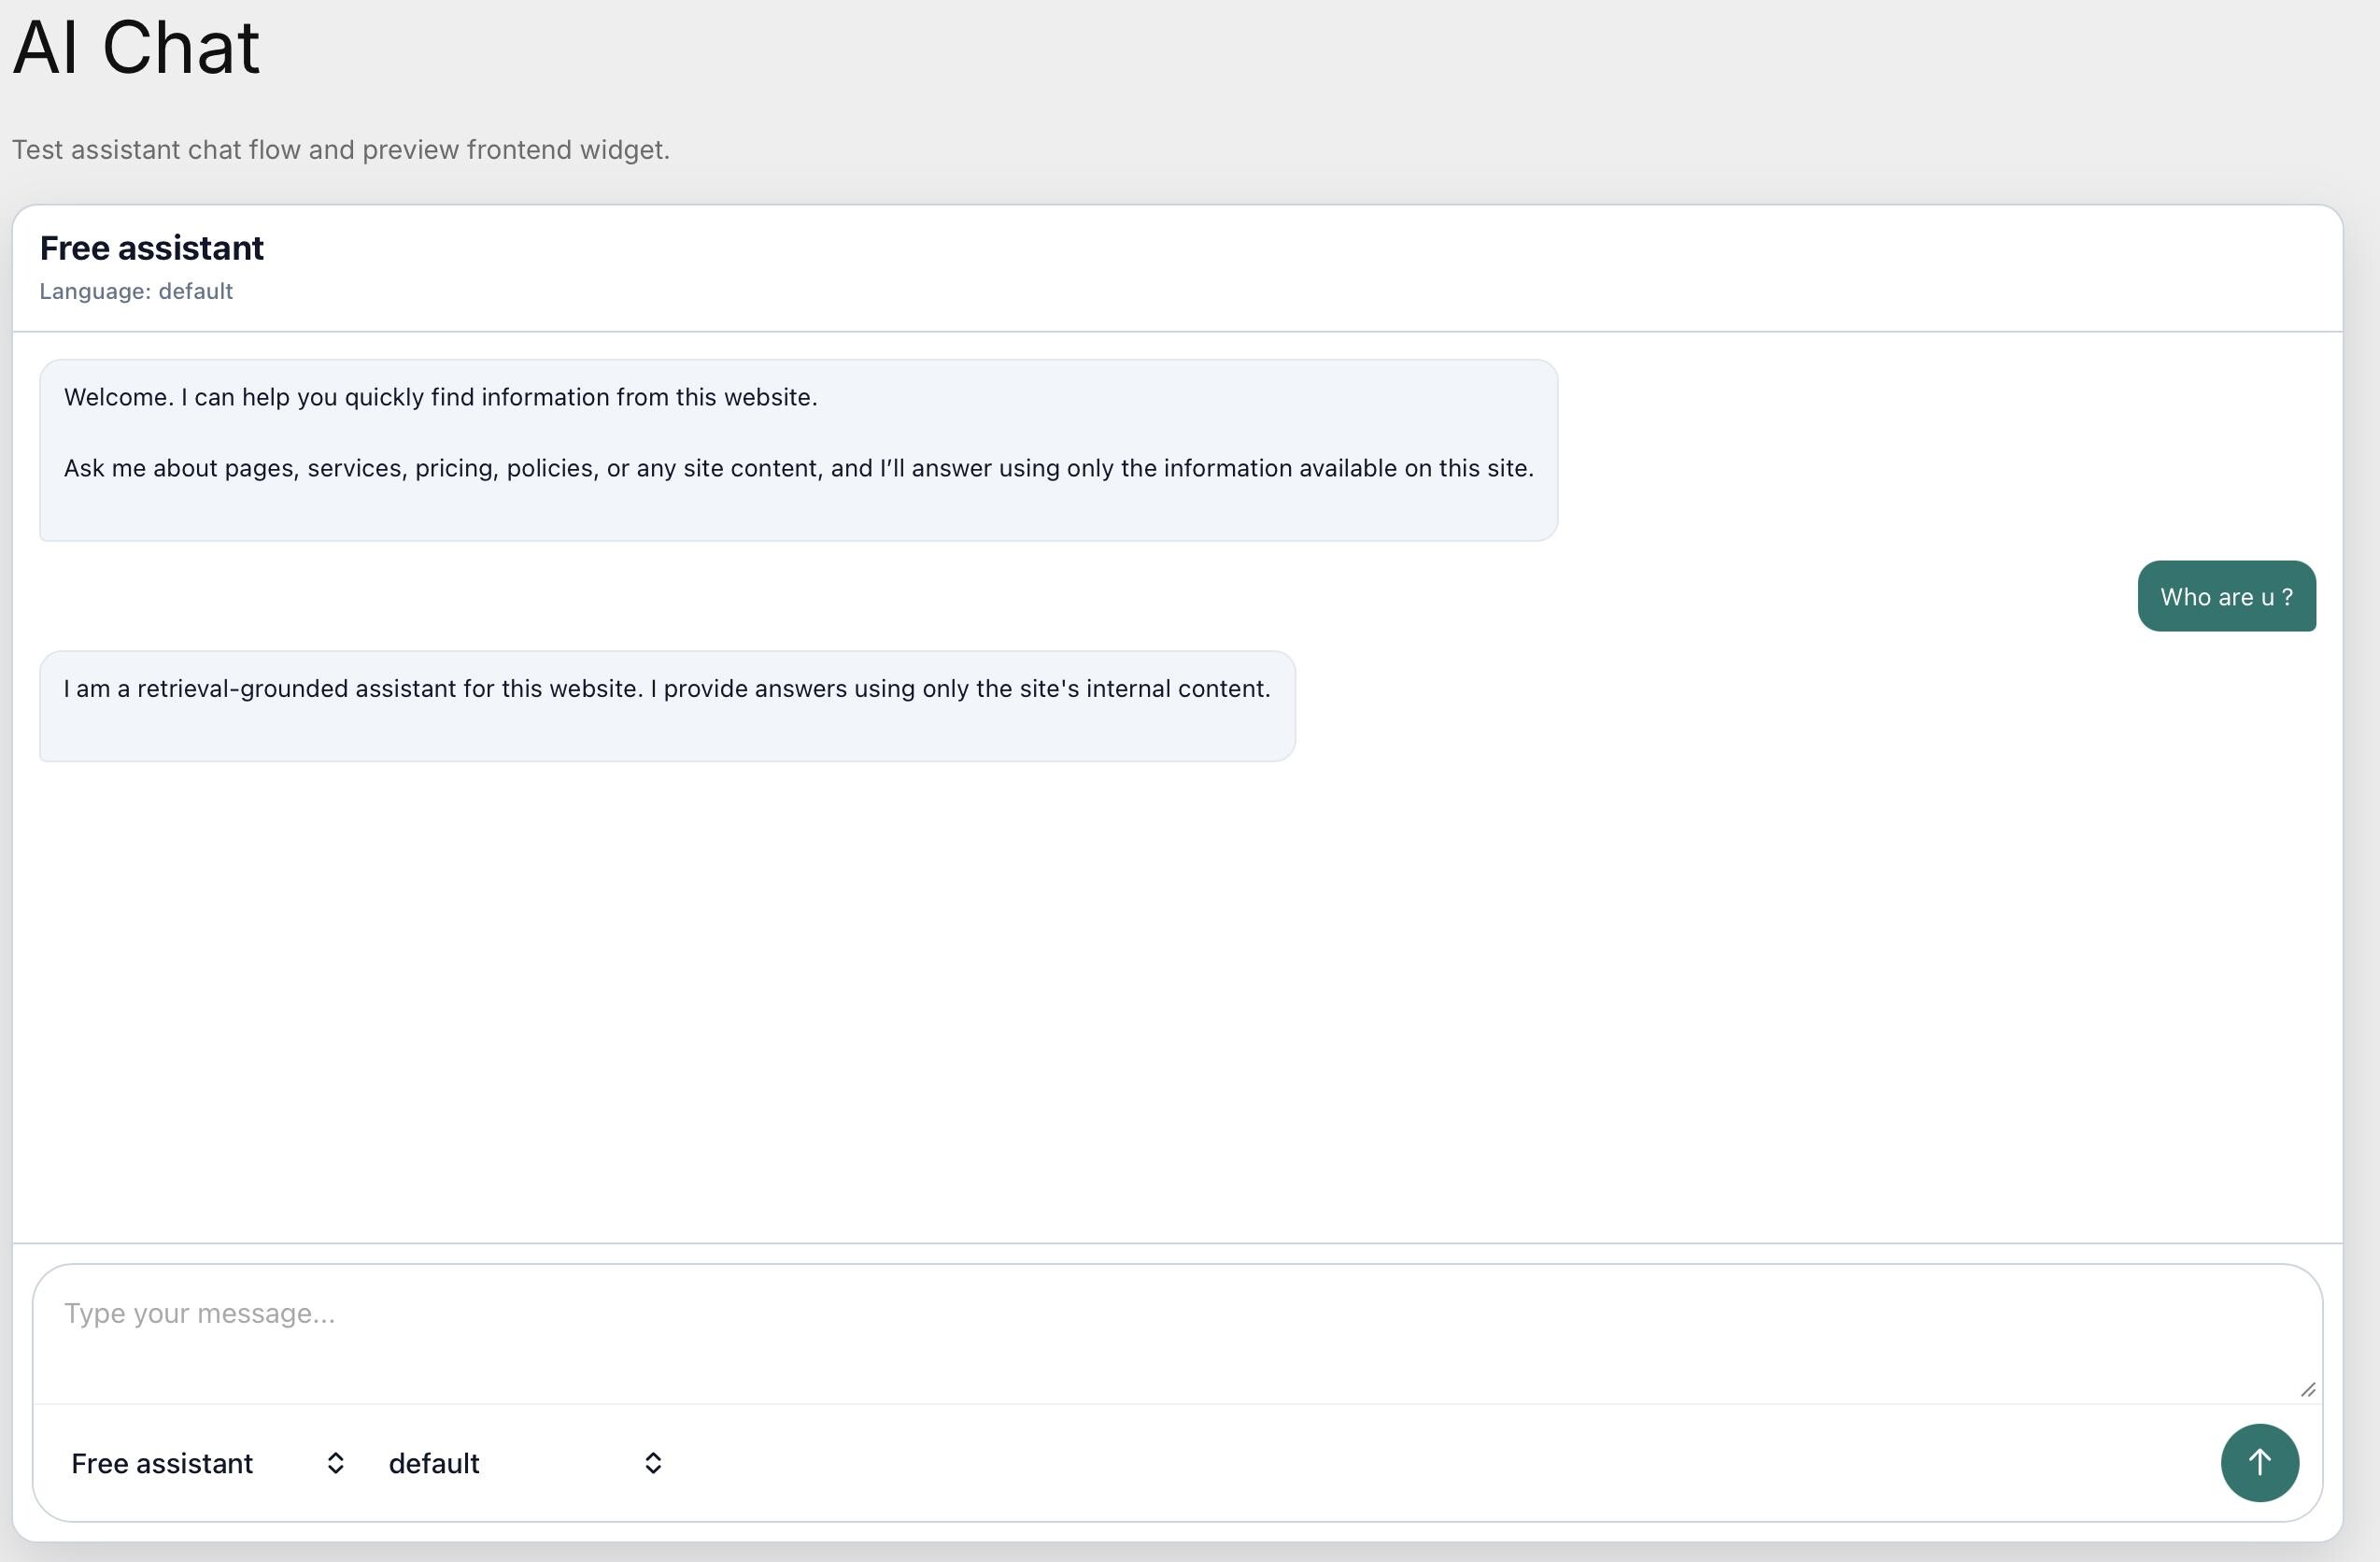Click the retrieval-grounded assistant reply bubble
The width and height of the screenshot is (2380, 1562).
coord(667,707)
